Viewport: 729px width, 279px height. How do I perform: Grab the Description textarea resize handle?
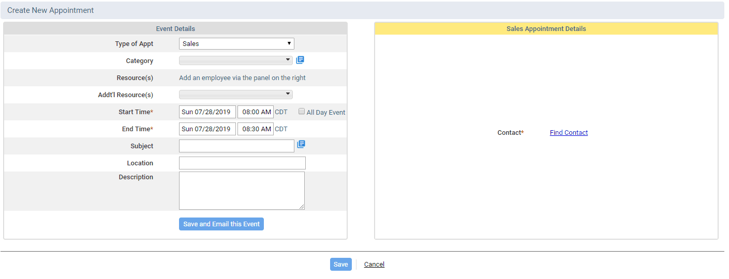coord(302,207)
